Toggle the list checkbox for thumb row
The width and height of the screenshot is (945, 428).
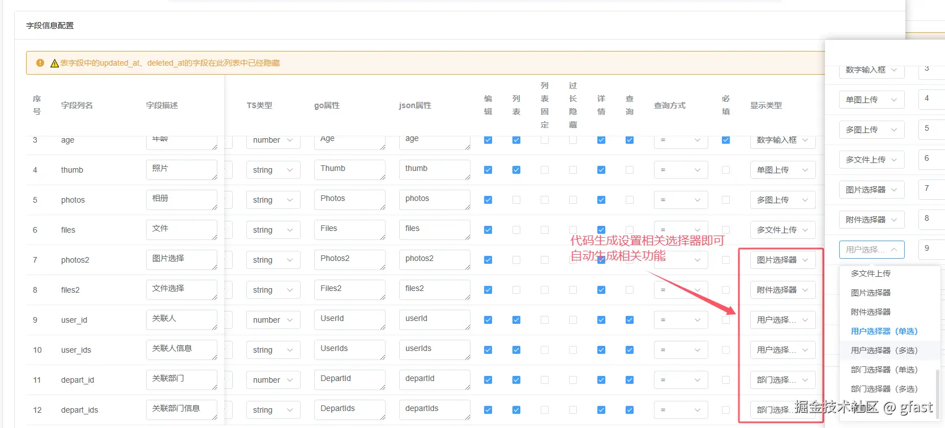[x=516, y=170]
